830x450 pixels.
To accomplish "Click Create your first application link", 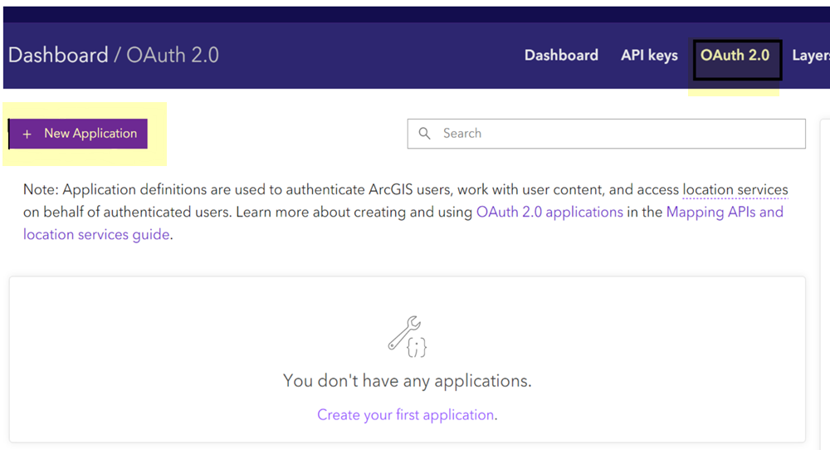I will click(x=406, y=414).
